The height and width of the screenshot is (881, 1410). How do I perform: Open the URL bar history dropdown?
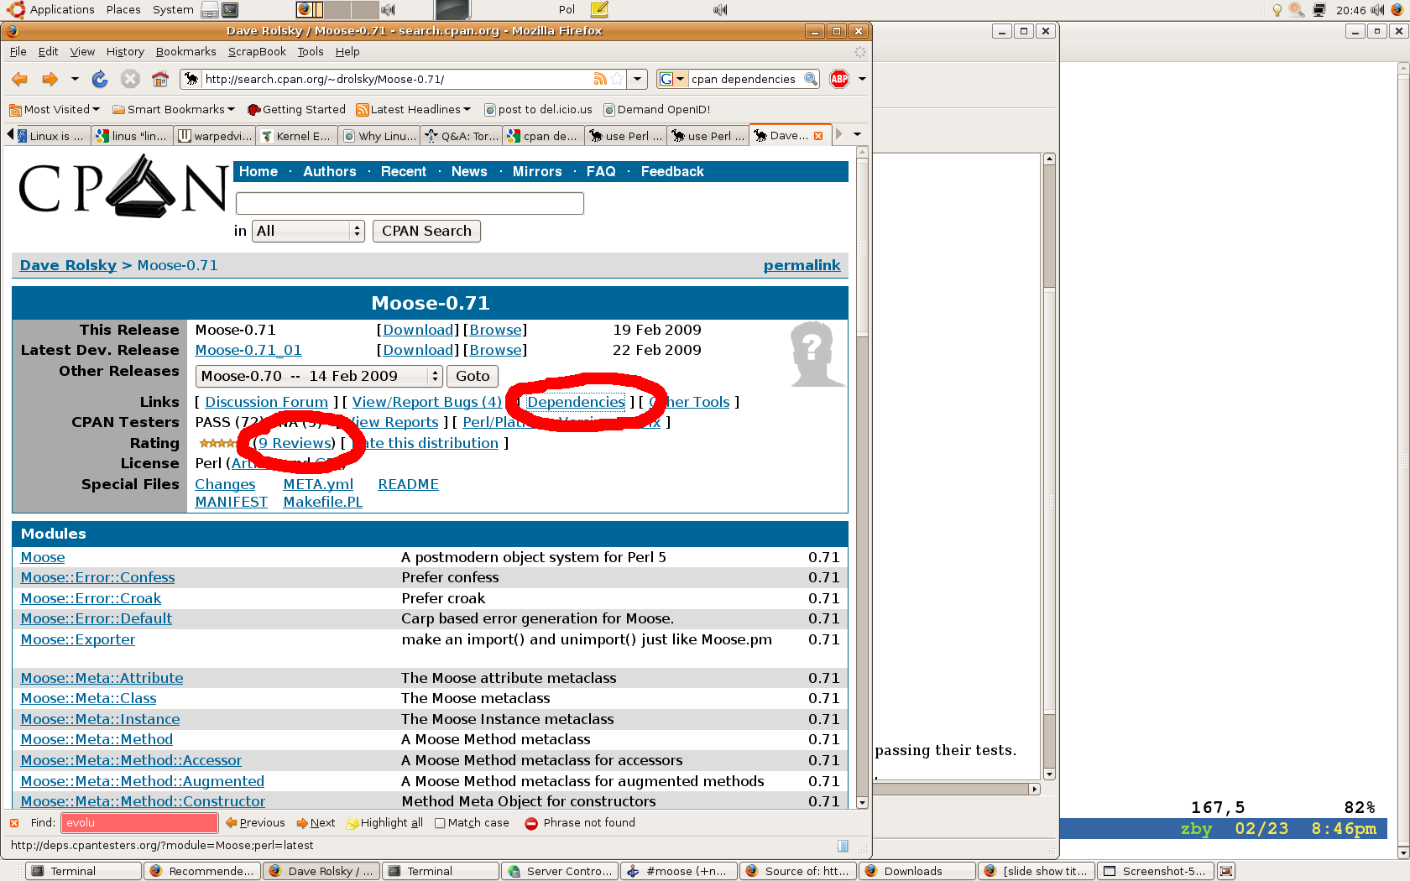click(638, 79)
